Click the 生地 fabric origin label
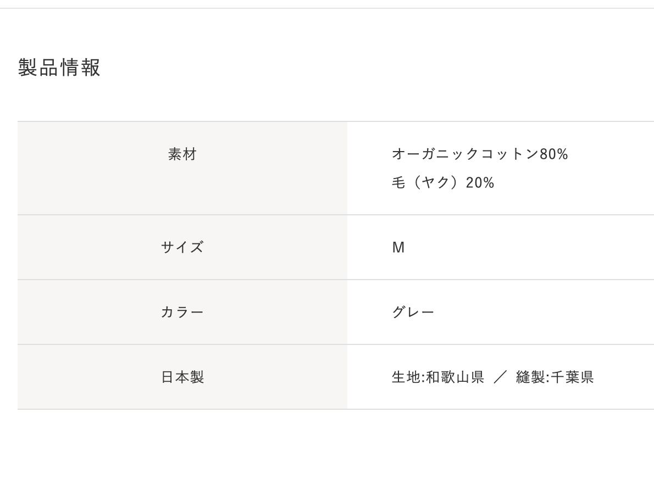 (x=406, y=377)
